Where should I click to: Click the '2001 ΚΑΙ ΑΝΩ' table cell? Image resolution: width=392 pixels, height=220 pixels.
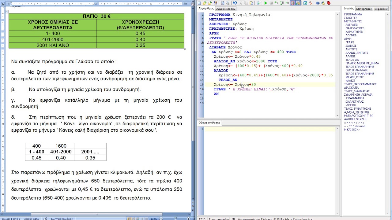[53, 46]
